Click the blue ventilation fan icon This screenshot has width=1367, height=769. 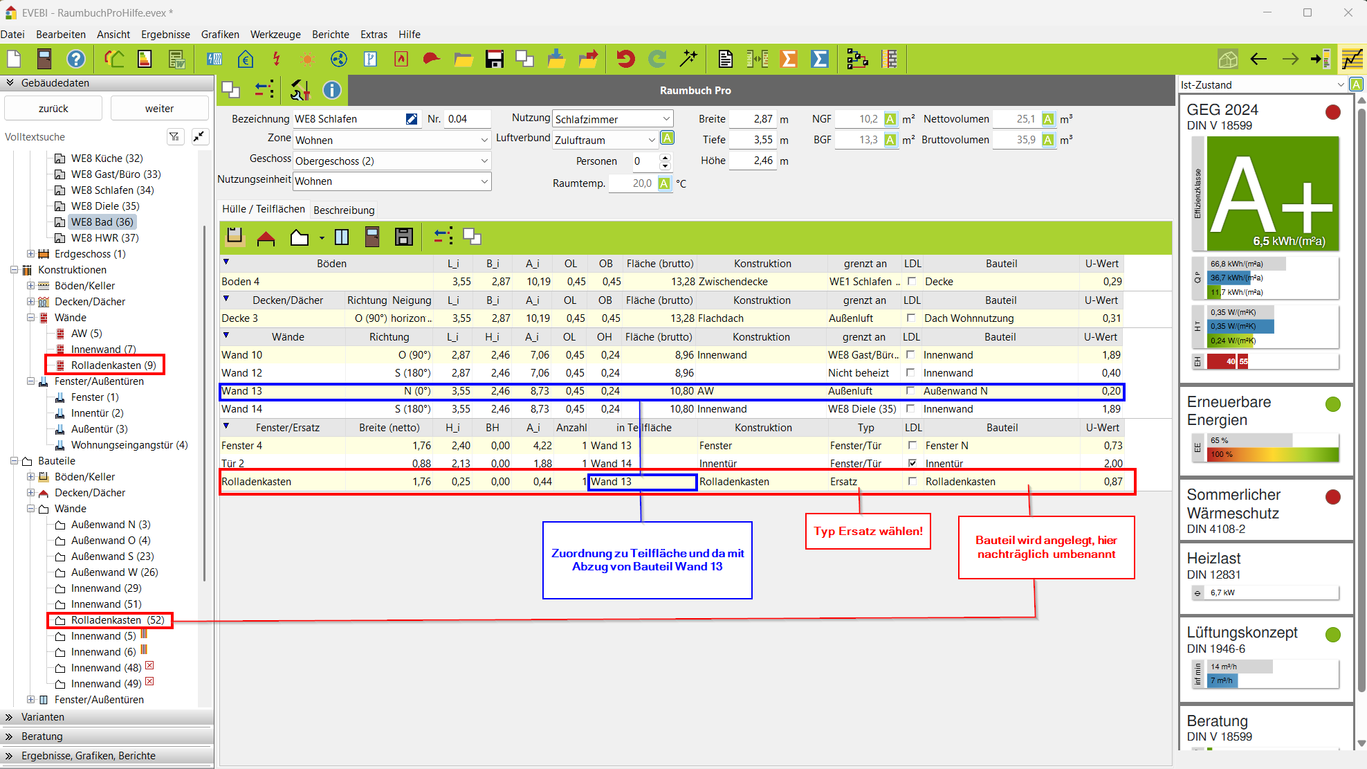click(338, 60)
